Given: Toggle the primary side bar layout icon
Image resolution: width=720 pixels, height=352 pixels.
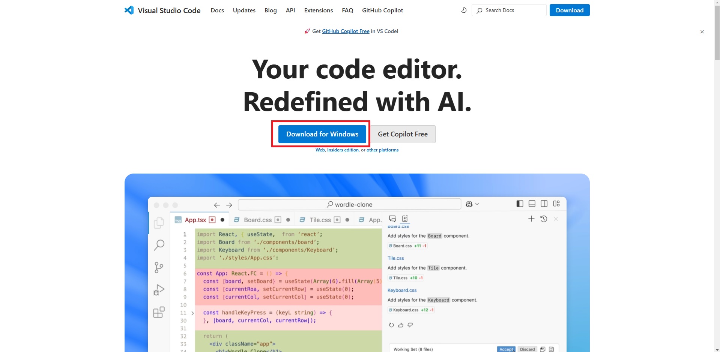Looking at the screenshot, I should (x=520, y=204).
